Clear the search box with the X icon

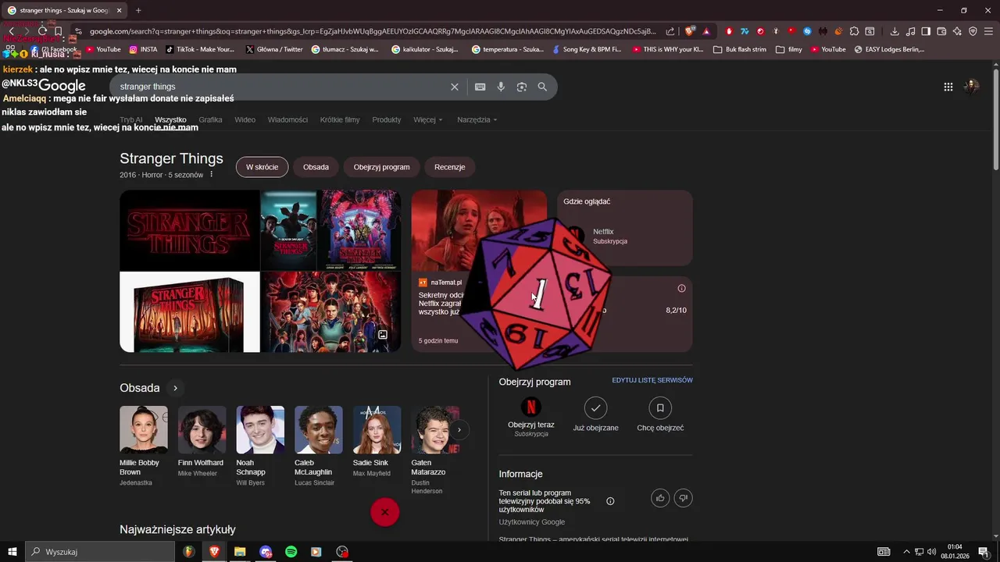[x=455, y=87]
